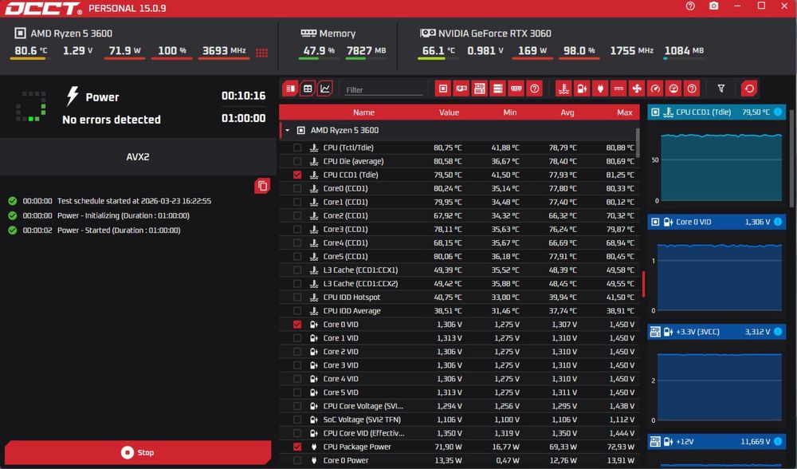
Task: Toggle the memory module sensors filter icon
Action: tap(516, 89)
